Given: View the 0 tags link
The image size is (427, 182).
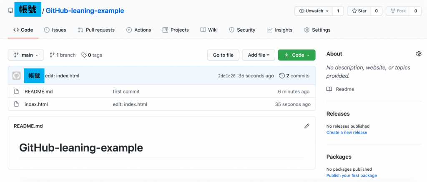Looking at the screenshot, I should point(92,55).
